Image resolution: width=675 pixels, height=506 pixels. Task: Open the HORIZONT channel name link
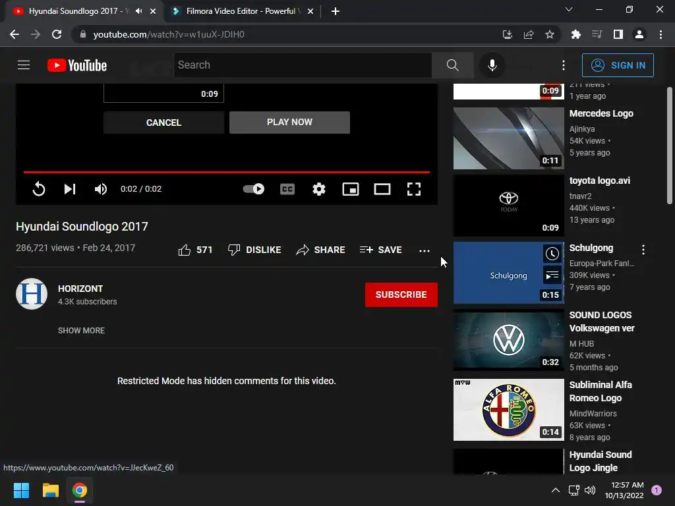pos(80,289)
